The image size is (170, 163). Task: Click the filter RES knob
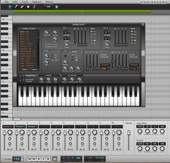tap(47, 62)
